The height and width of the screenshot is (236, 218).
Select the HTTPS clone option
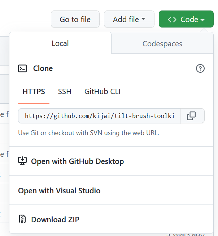tap(34, 92)
